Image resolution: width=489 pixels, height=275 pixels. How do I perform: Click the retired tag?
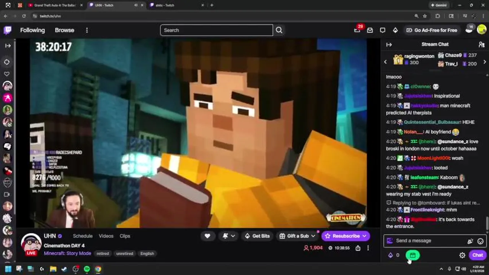(103, 254)
